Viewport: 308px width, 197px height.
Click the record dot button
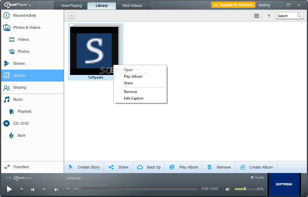22,189
